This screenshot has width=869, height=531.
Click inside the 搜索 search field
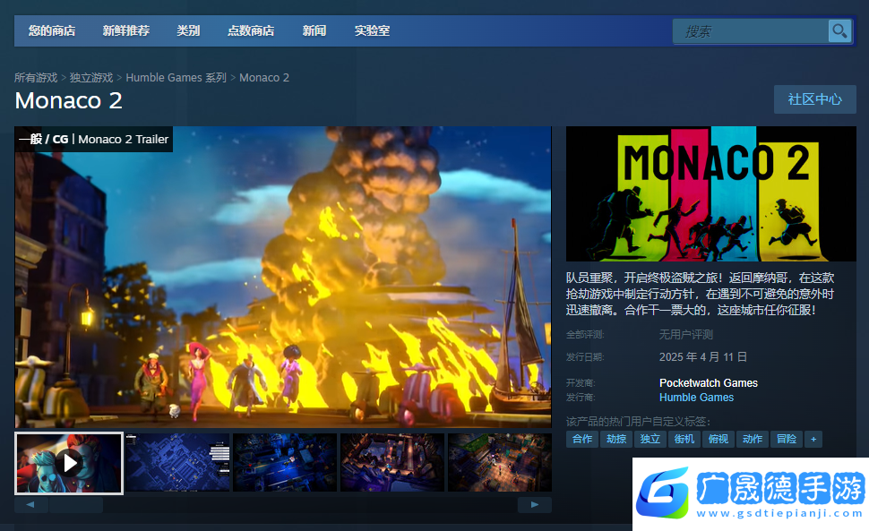click(751, 31)
